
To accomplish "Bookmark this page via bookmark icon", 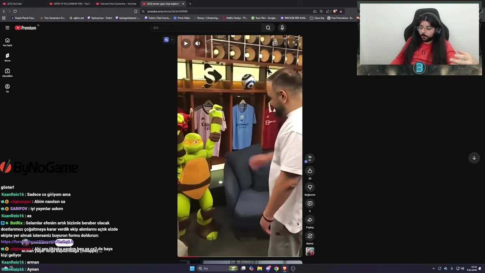I will pyautogui.click(x=136, y=11).
